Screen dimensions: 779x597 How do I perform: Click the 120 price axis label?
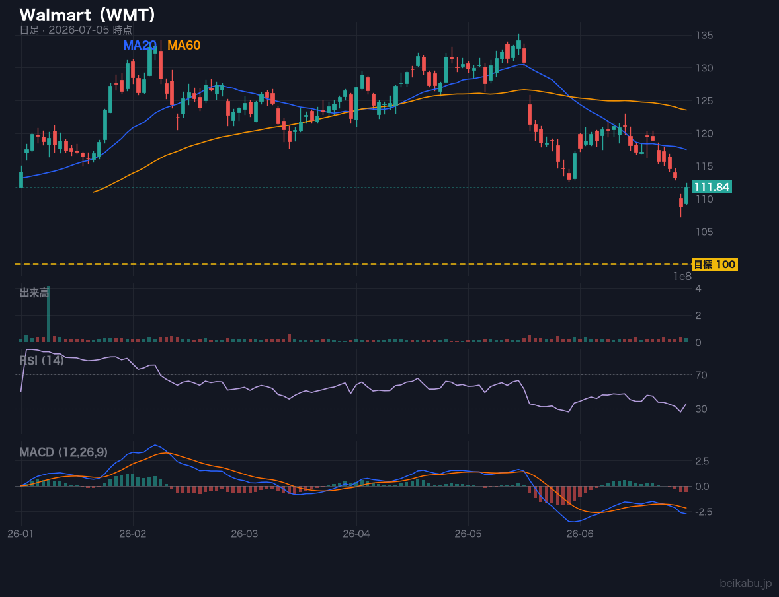[704, 133]
